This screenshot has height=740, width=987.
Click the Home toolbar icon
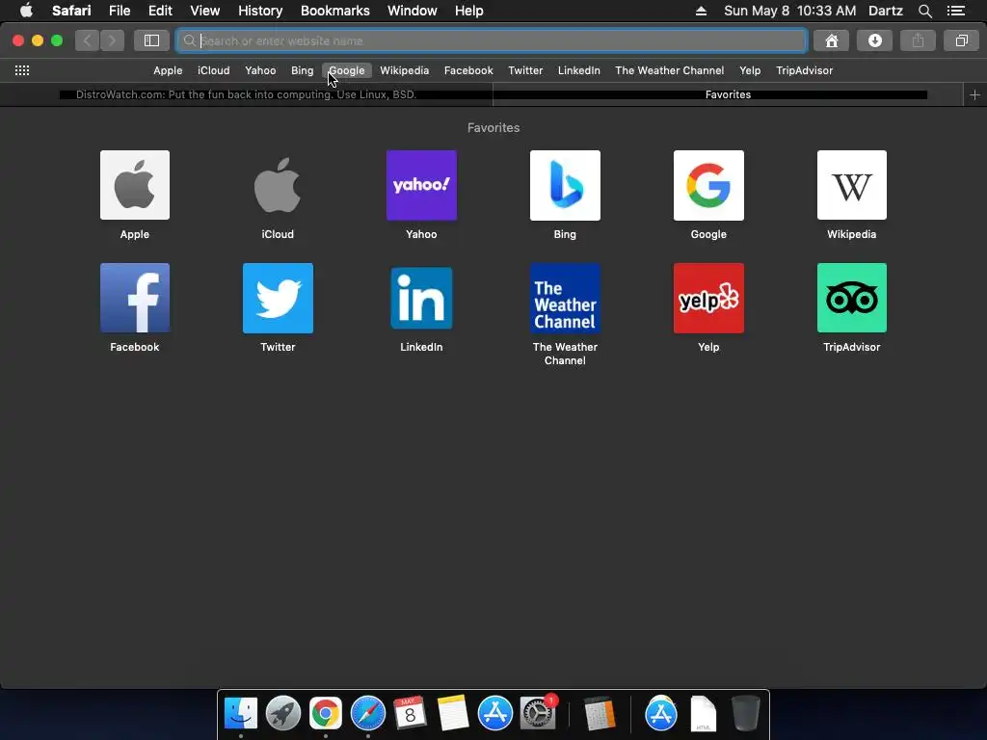pyautogui.click(x=831, y=40)
